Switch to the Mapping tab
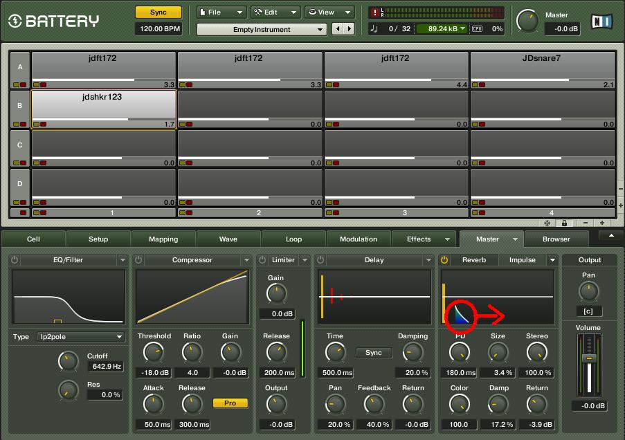The image size is (625, 440). point(163,239)
